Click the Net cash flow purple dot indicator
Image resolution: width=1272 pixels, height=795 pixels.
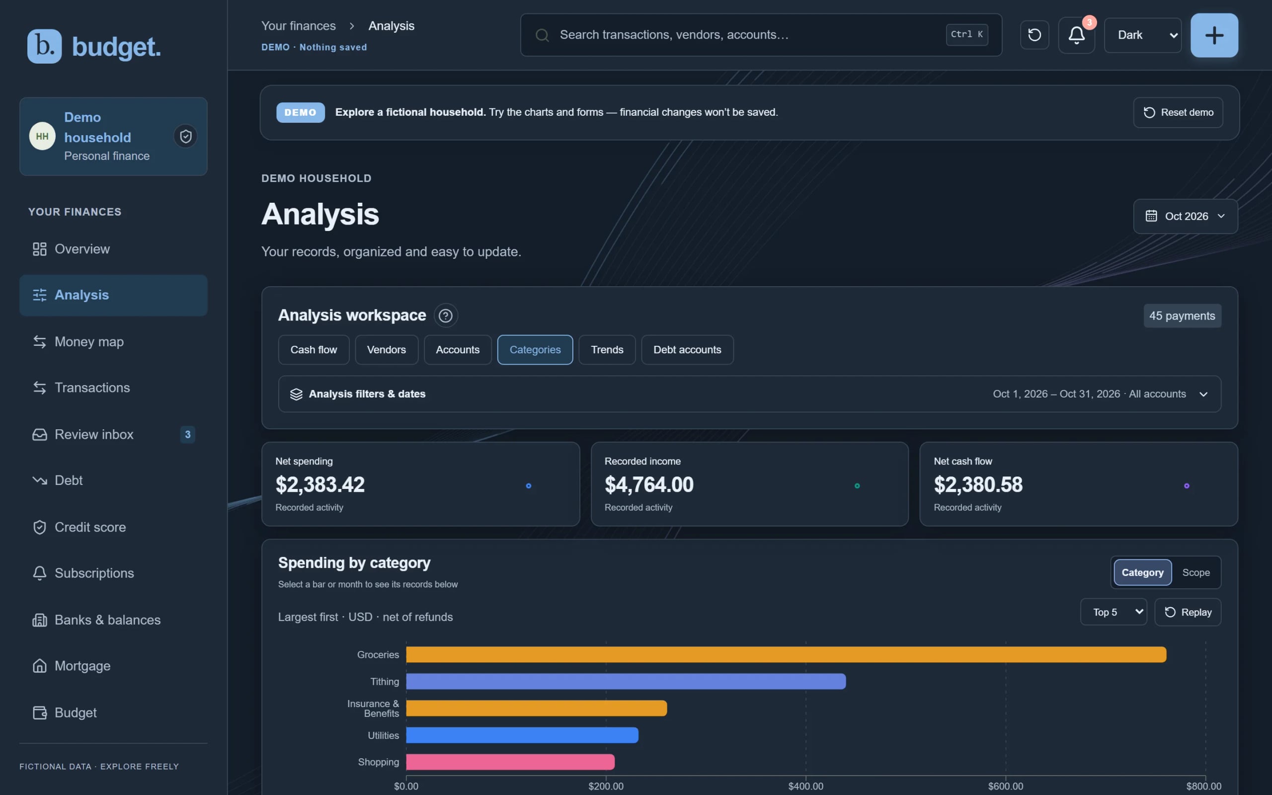pos(1187,486)
